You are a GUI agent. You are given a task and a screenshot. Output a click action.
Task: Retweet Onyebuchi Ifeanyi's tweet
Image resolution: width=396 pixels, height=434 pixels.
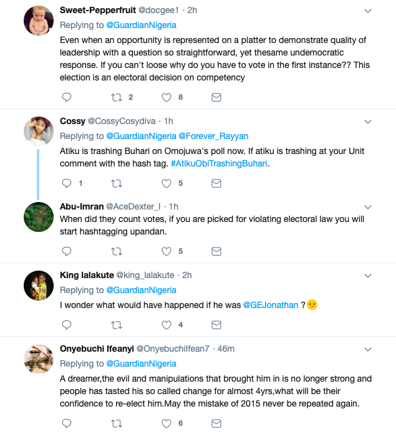[x=117, y=423]
